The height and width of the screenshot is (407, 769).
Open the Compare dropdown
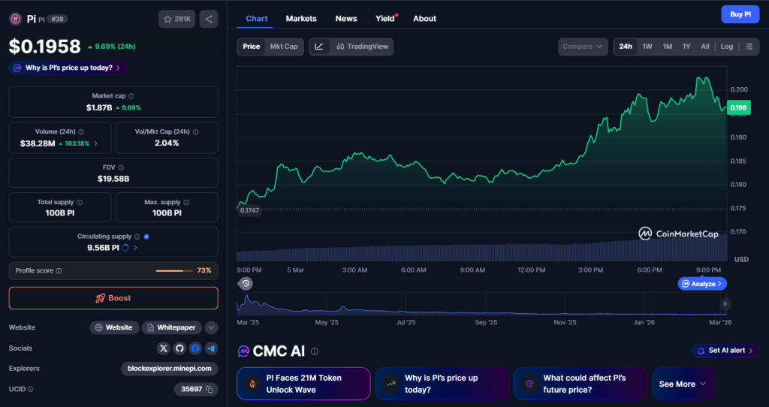pos(582,47)
